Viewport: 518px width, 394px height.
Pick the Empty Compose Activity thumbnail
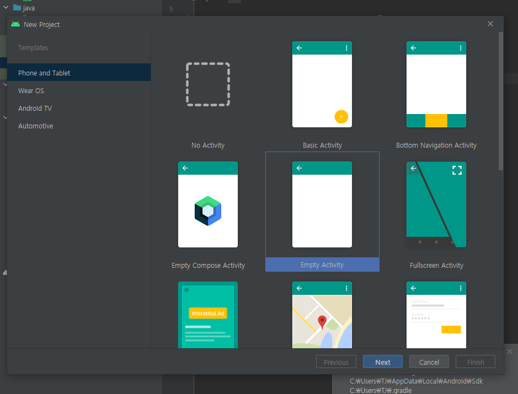(x=208, y=204)
